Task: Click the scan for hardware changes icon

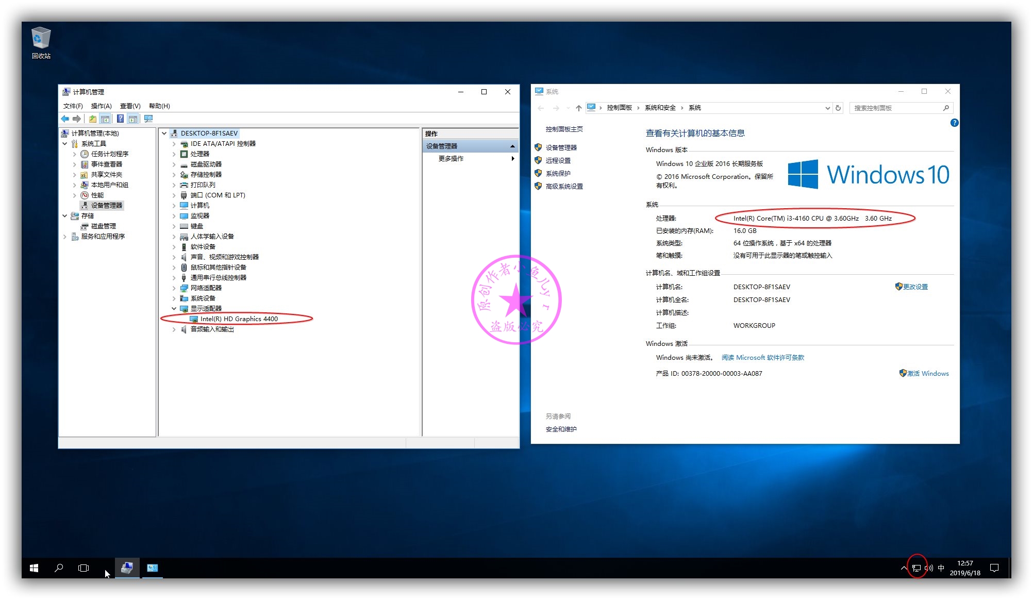Action: click(148, 119)
